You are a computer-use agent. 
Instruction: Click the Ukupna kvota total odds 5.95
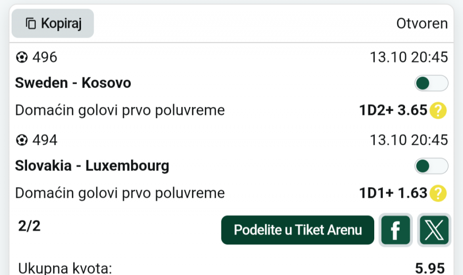[x=429, y=268]
